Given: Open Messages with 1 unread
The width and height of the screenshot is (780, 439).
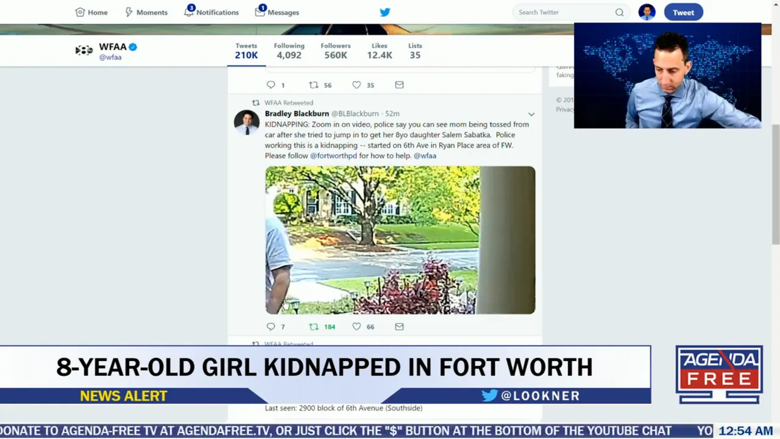Looking at the screenshot, I should tap(277, 12).
